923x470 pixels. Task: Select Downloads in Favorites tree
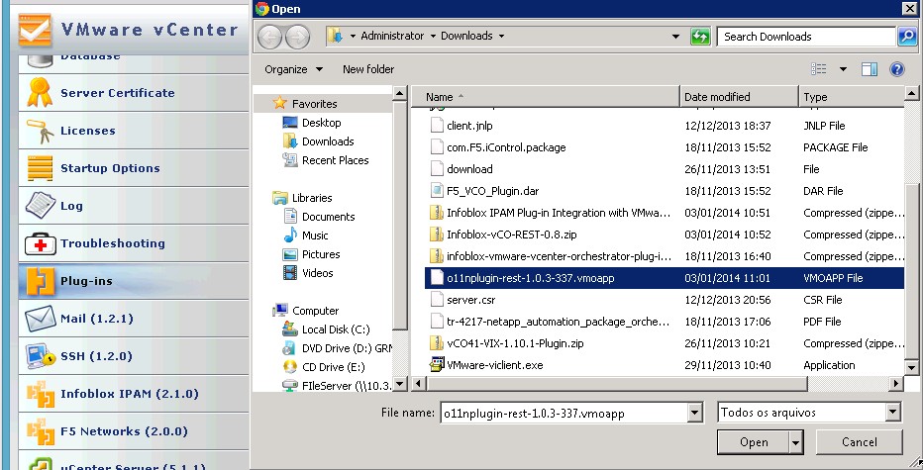(328, 141)
